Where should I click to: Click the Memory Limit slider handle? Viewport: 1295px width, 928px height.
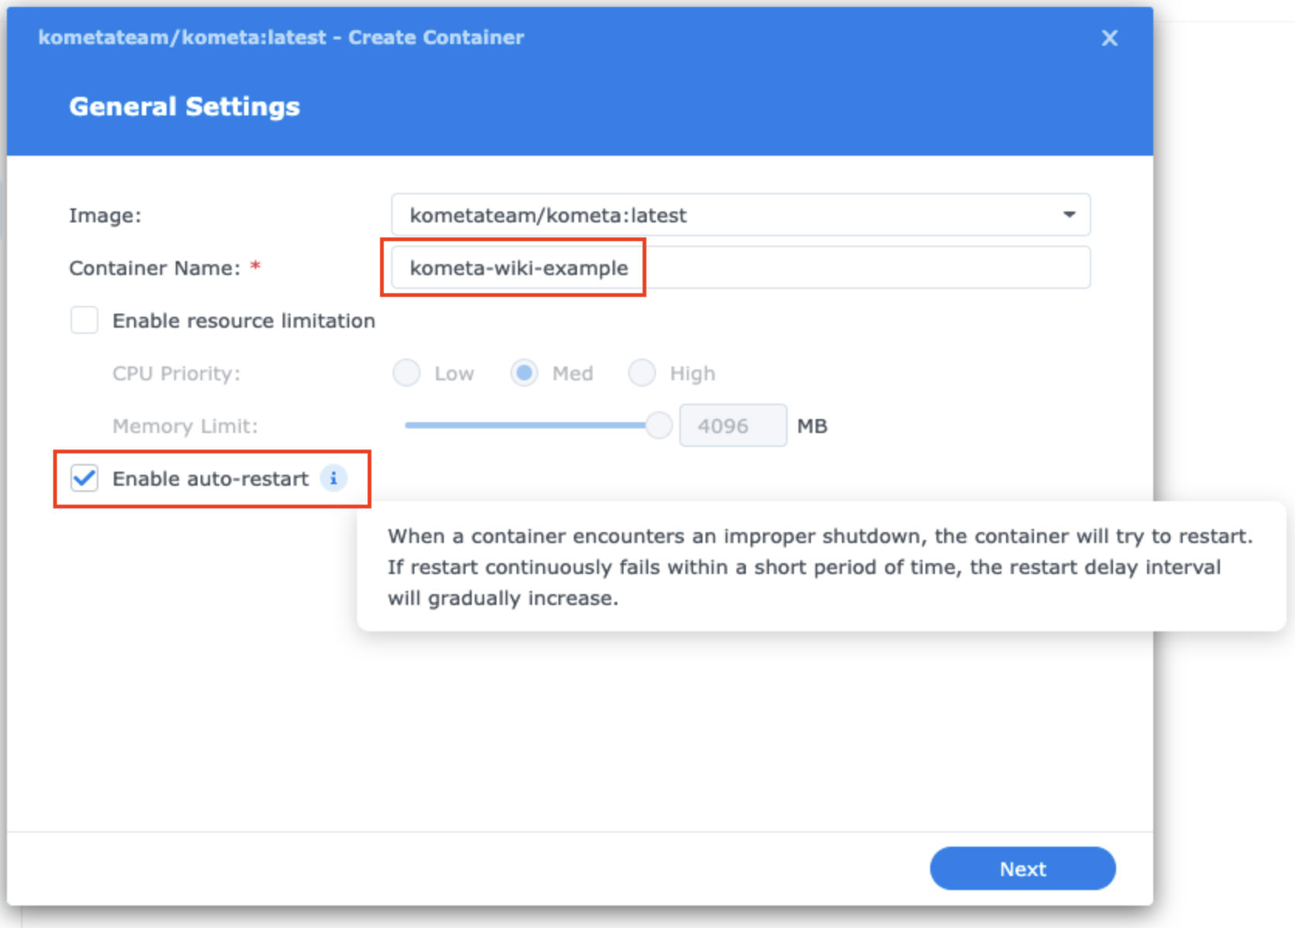(659, 425)
